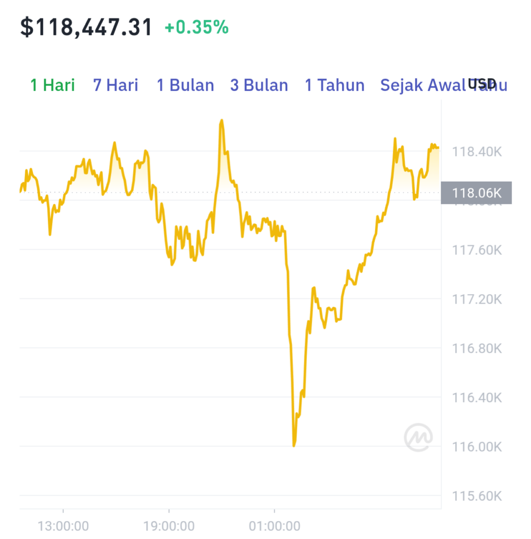Select the 1 Hari time range
This screenshot has height=539, width=531.
[53, 85]
